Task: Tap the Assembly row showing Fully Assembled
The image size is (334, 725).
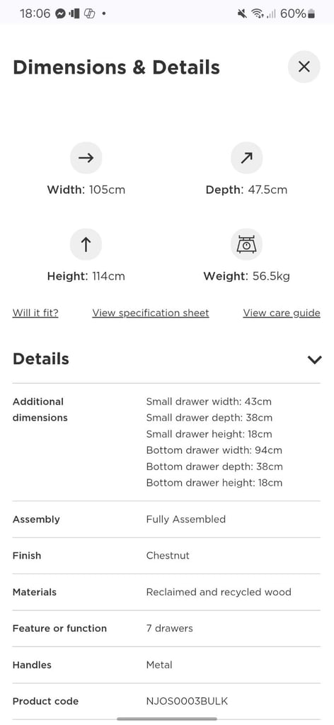Action: tap(166, 519)
